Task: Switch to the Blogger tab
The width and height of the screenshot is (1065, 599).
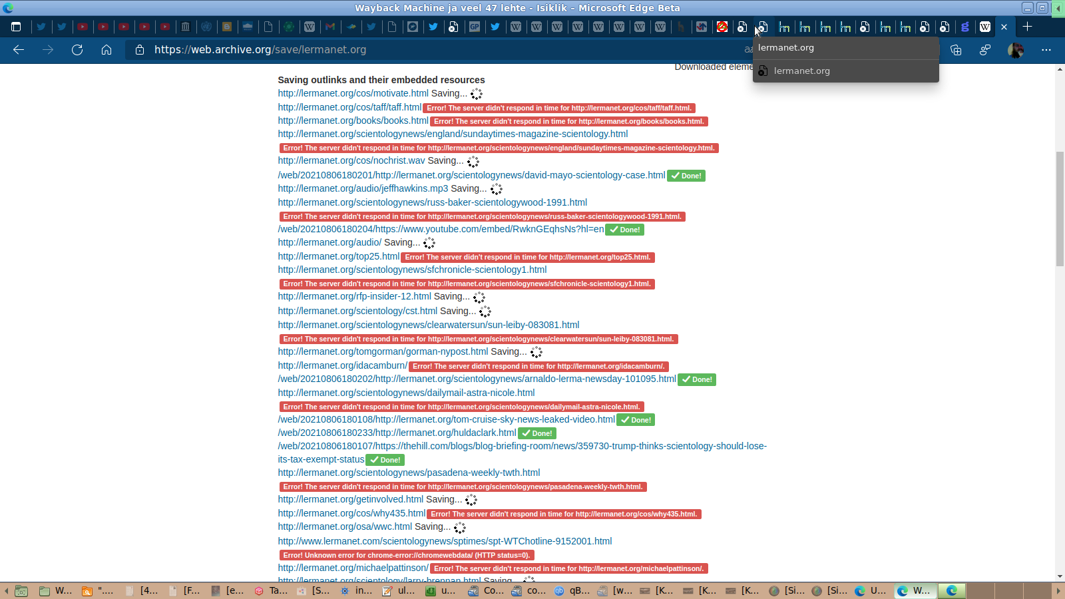Action: pos(227,27)
